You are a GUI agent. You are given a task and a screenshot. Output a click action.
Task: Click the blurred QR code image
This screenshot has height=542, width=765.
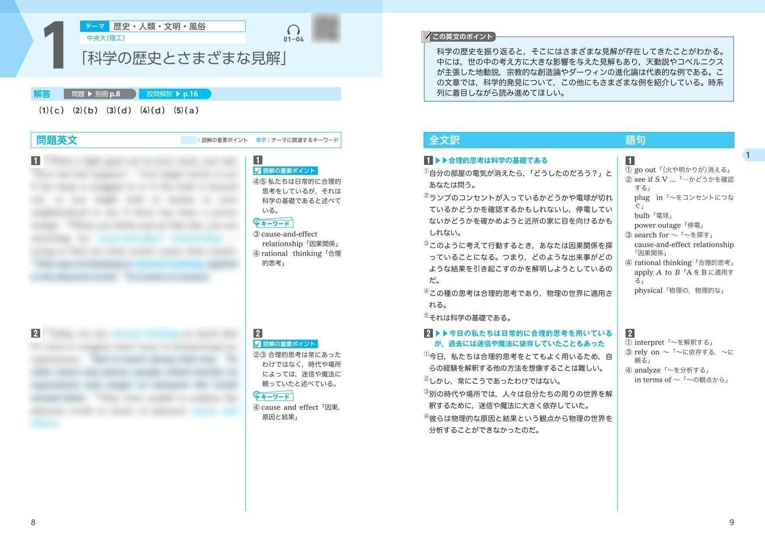coord(326,28)
